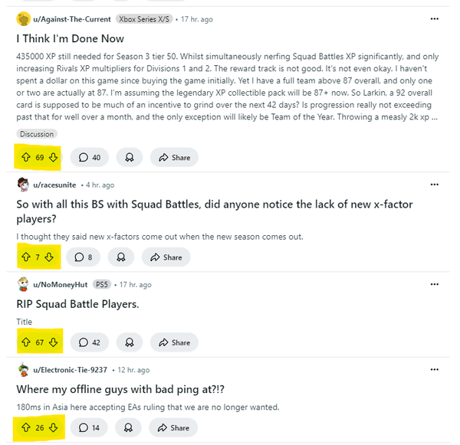Downvote the "RIP Squad Battle Players" post
This screenshot has height=445, width=460.
tap(53, 342)
